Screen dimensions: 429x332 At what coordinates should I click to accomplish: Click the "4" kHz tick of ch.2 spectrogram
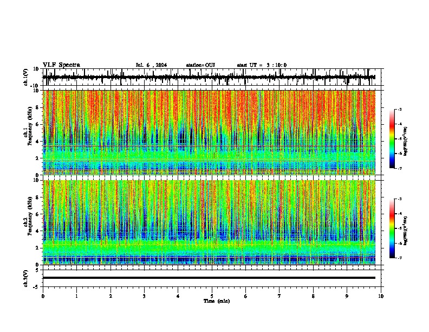[38, 231]
